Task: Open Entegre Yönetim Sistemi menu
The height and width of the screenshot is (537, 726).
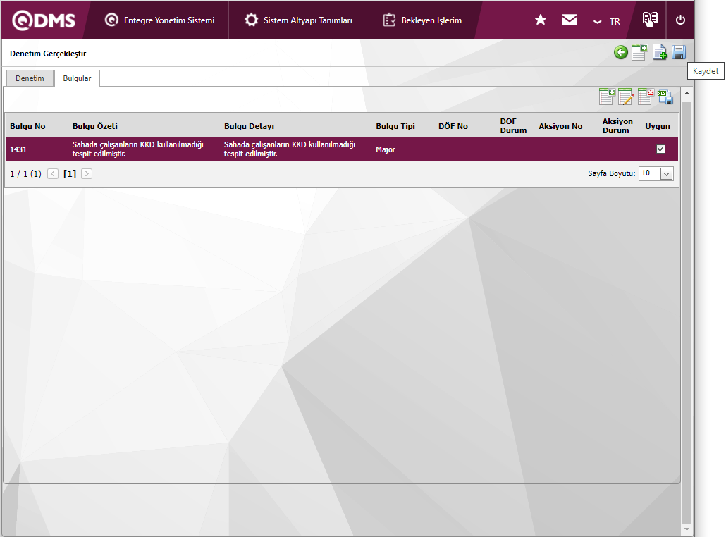Action: 160,20
